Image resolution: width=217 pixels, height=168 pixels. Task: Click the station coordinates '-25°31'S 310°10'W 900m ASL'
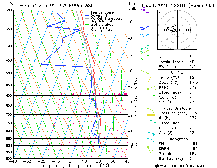[x=57, y=6]
